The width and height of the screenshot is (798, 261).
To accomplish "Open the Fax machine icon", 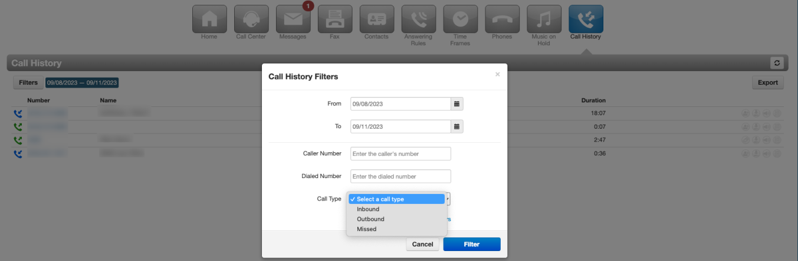I will tap(335, 19).
